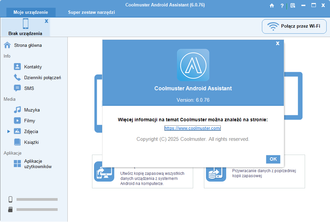Viewport: 330px width, 222px height.
Task: Open the help question mark icon
Action: pyautogui.click(x=282, y=6)
